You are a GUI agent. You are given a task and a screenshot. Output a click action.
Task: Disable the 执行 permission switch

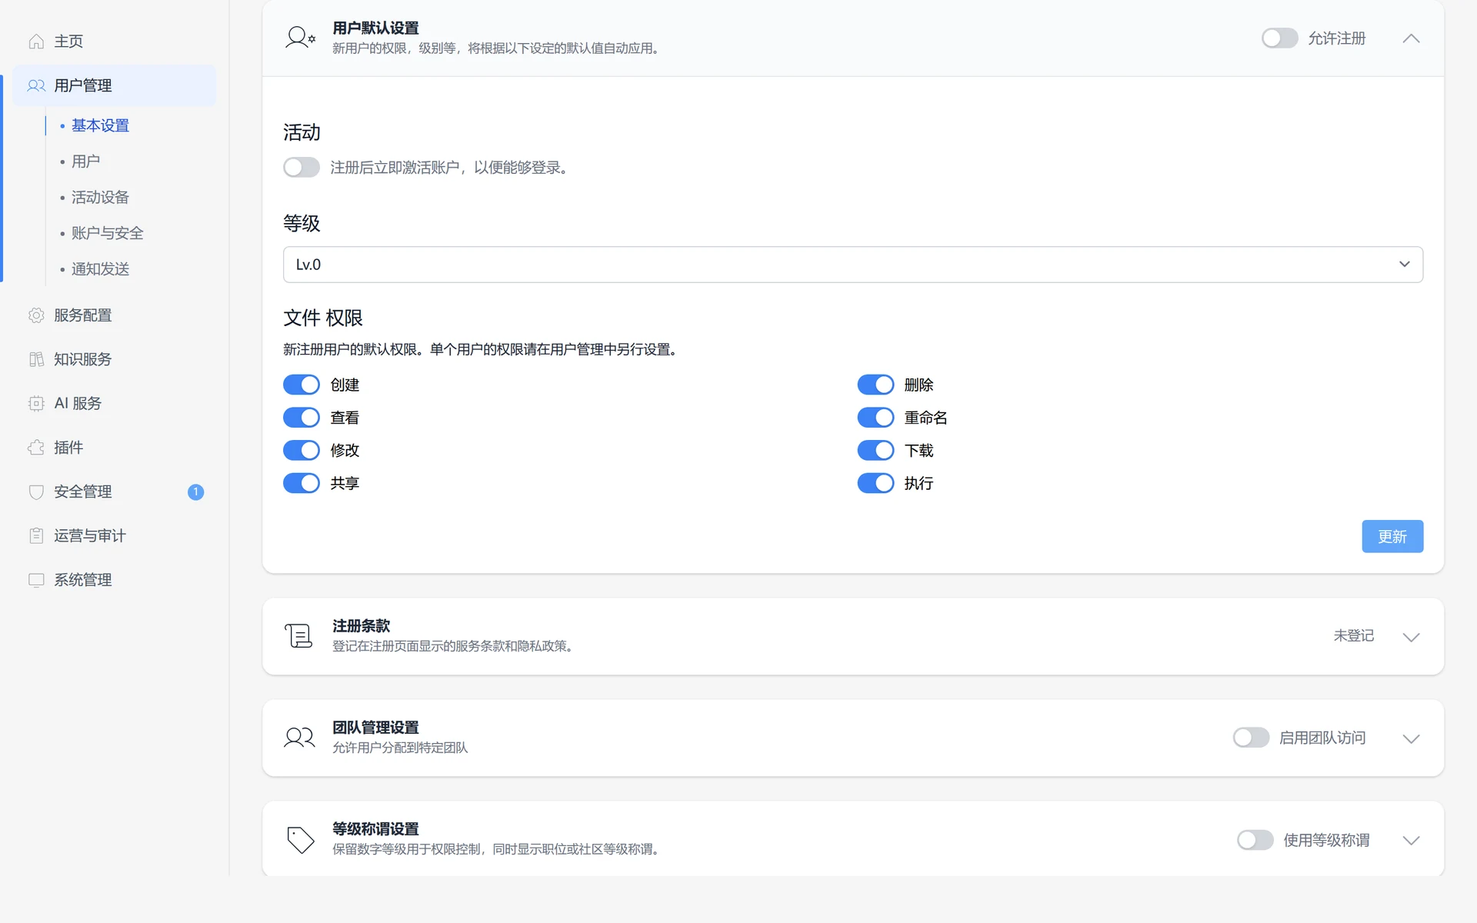pos(875,483)
